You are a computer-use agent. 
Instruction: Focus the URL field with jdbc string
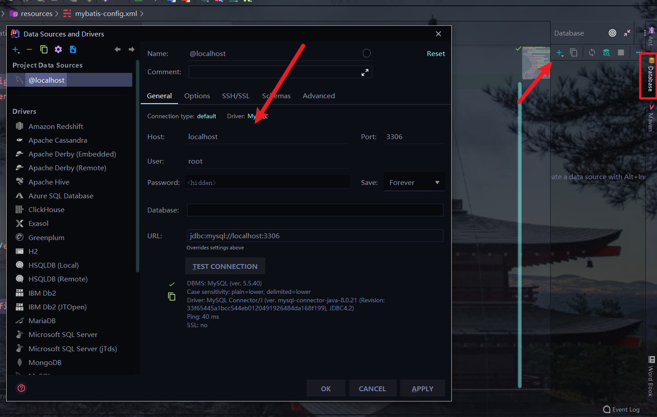(x=315, y=236)
